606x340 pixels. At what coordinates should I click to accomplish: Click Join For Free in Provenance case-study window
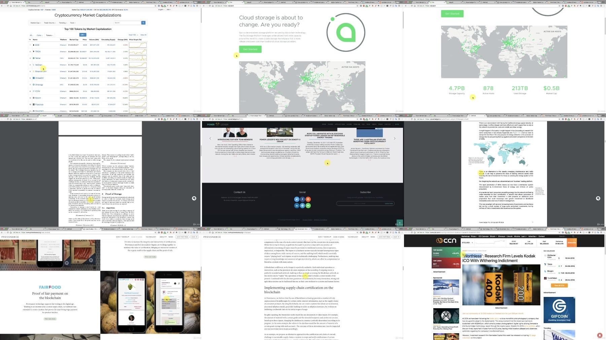[x=182, y=237]
